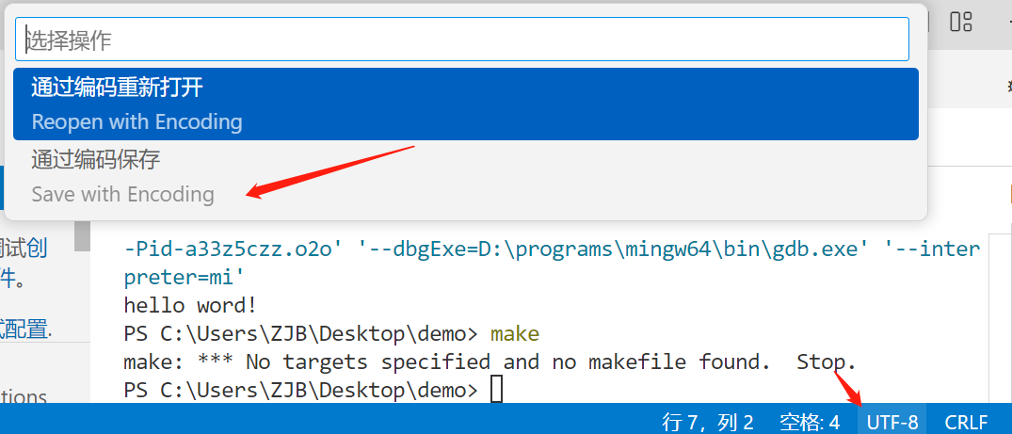Click the CRLF end-of-line status item
Viewport: 1012px width, 434px height.
966,423
